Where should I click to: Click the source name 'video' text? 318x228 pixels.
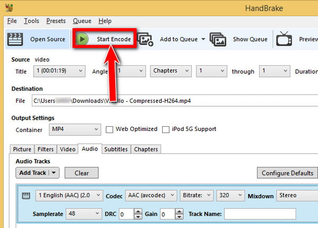click(x=42, y=59)
